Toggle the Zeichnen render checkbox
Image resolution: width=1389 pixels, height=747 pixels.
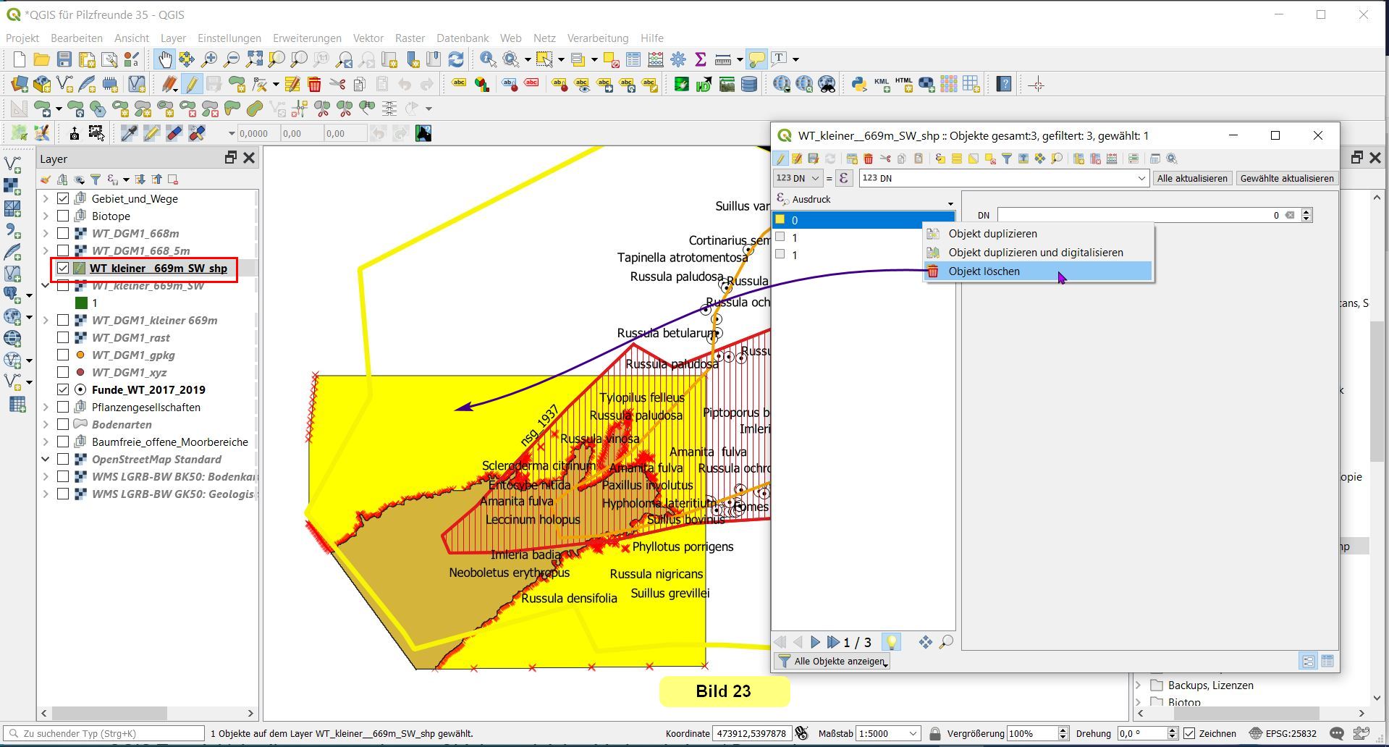(1189, 733)
